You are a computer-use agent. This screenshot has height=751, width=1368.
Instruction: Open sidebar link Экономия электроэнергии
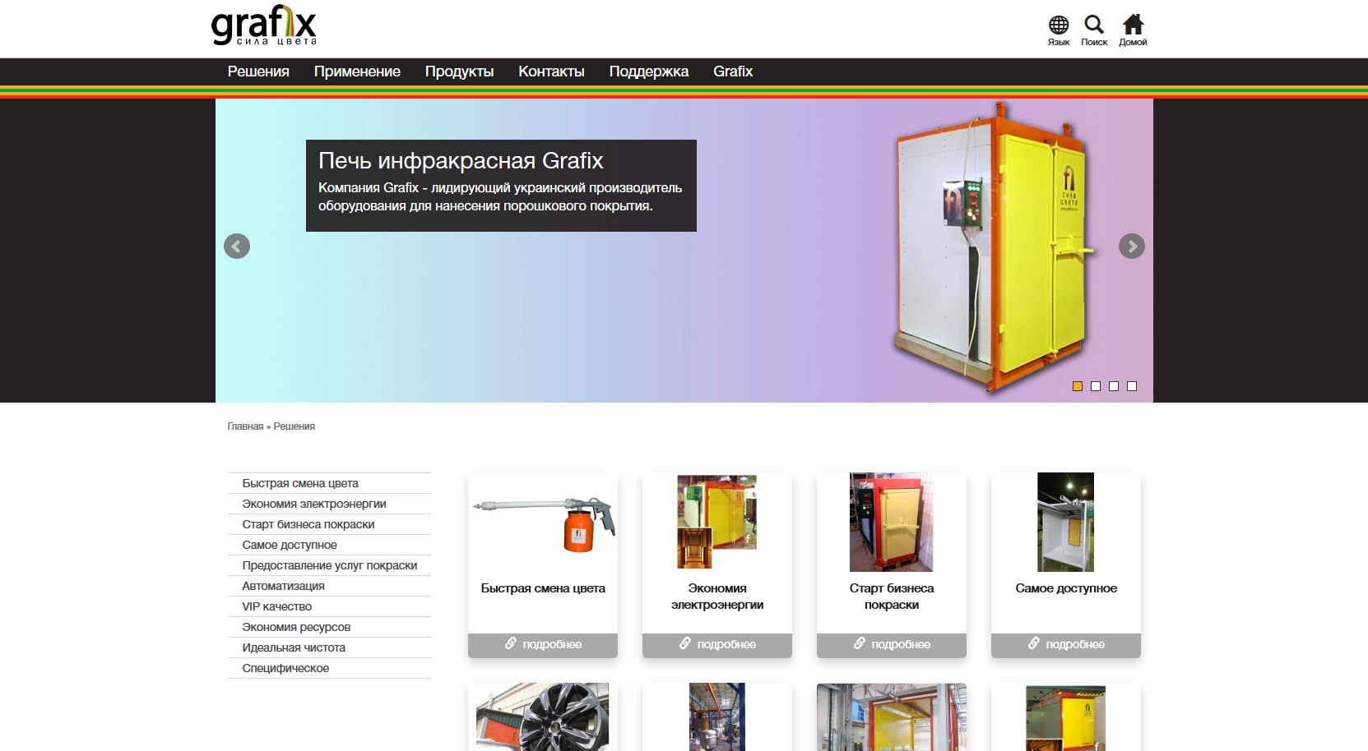(x=329, y=504)
